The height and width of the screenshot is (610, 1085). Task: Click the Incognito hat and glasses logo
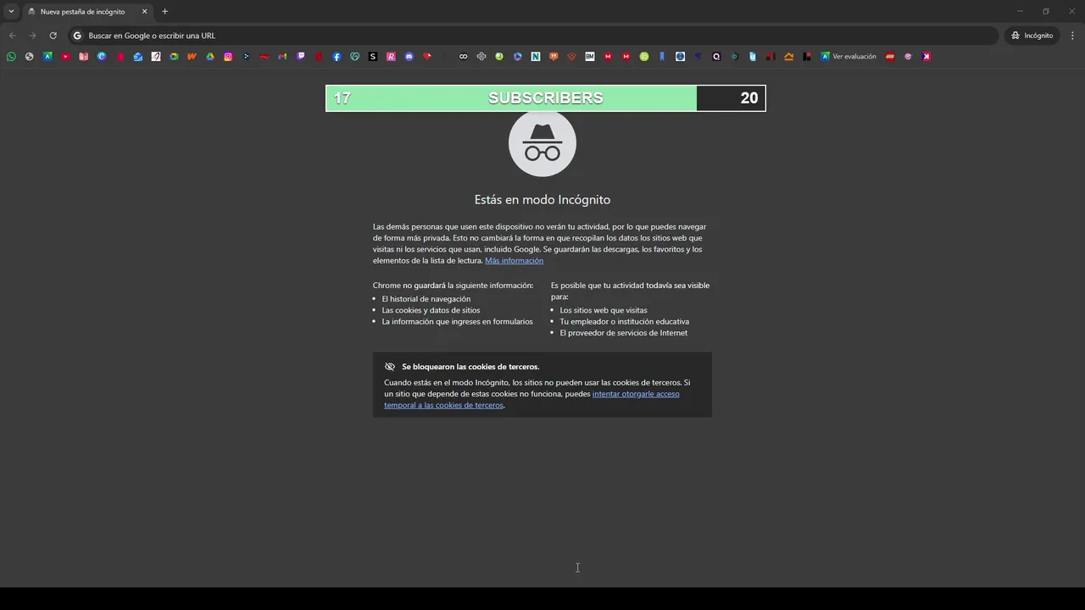coord(542,143)
